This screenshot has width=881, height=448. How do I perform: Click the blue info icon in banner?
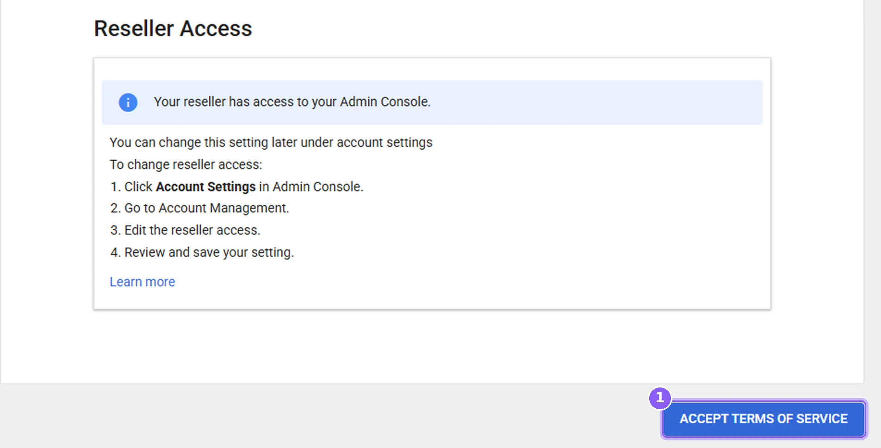128,102
